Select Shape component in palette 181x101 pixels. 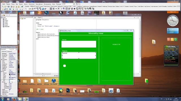[x=46, y=9]
